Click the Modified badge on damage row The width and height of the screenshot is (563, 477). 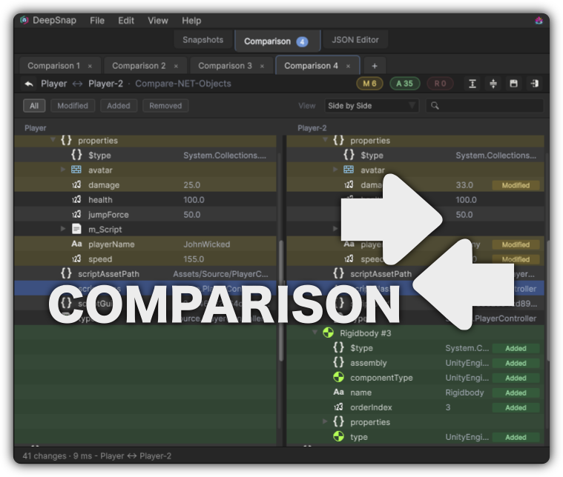pos(516,185)
